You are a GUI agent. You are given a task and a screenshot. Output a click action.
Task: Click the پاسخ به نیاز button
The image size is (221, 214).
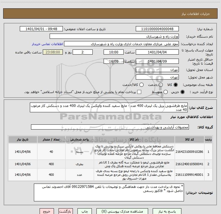point(167,211)
